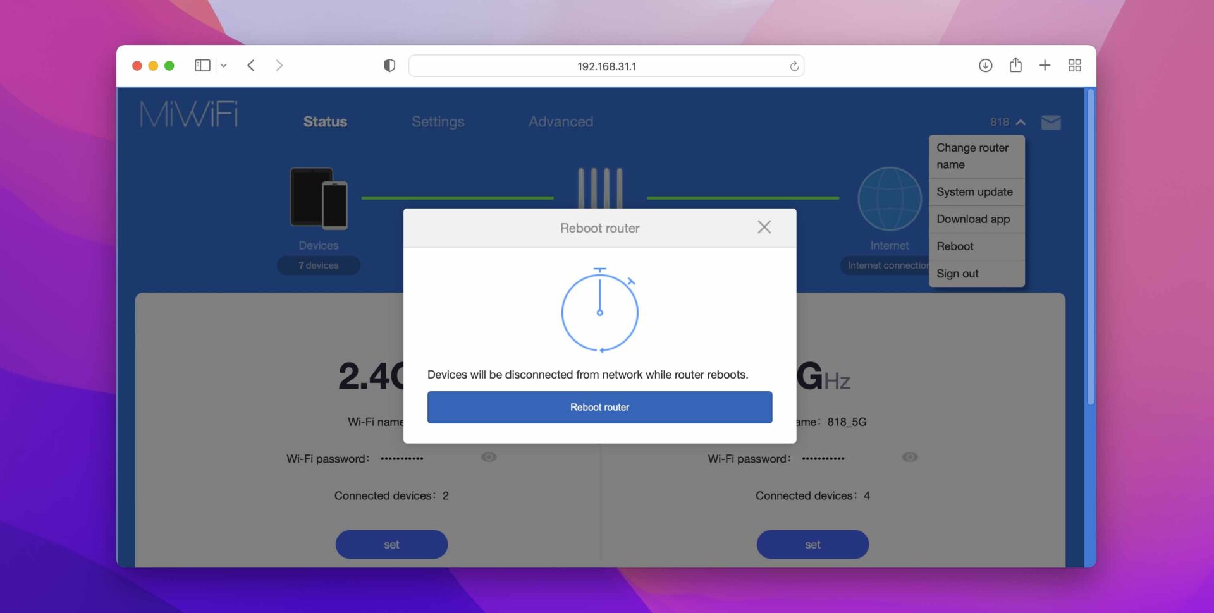
Task: Reveal the 2.4GHz Wi-Fi password
Action: [488, 457]
